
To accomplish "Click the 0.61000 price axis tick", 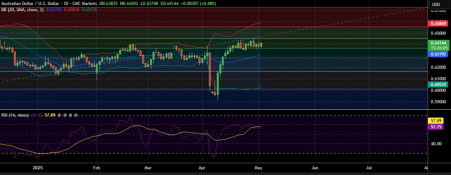I will pos(438,79).
